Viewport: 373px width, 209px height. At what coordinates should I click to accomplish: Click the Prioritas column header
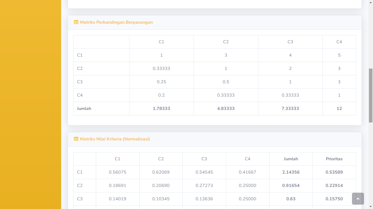334,159
